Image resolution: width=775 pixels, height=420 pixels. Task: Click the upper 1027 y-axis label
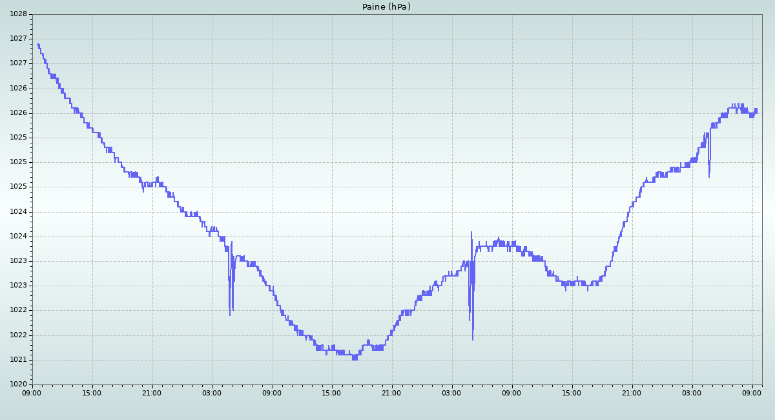(x=18, y=39)
